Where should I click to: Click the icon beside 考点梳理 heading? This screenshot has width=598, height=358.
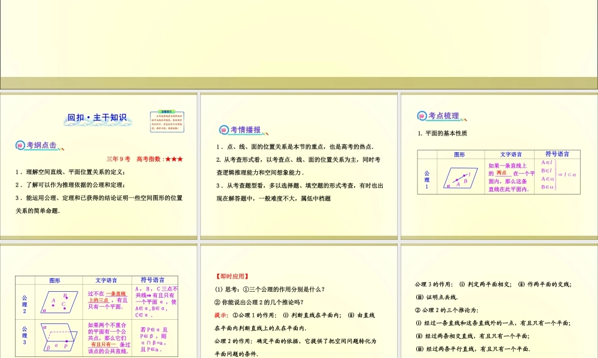point(422,116)
